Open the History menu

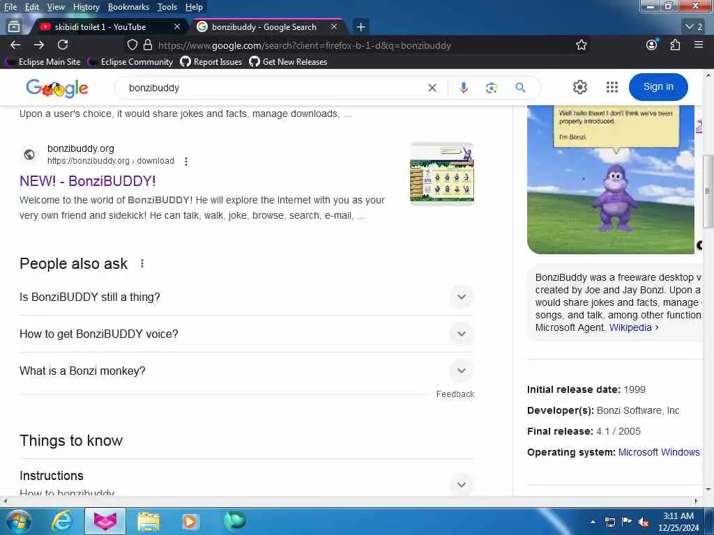(86, 7)
